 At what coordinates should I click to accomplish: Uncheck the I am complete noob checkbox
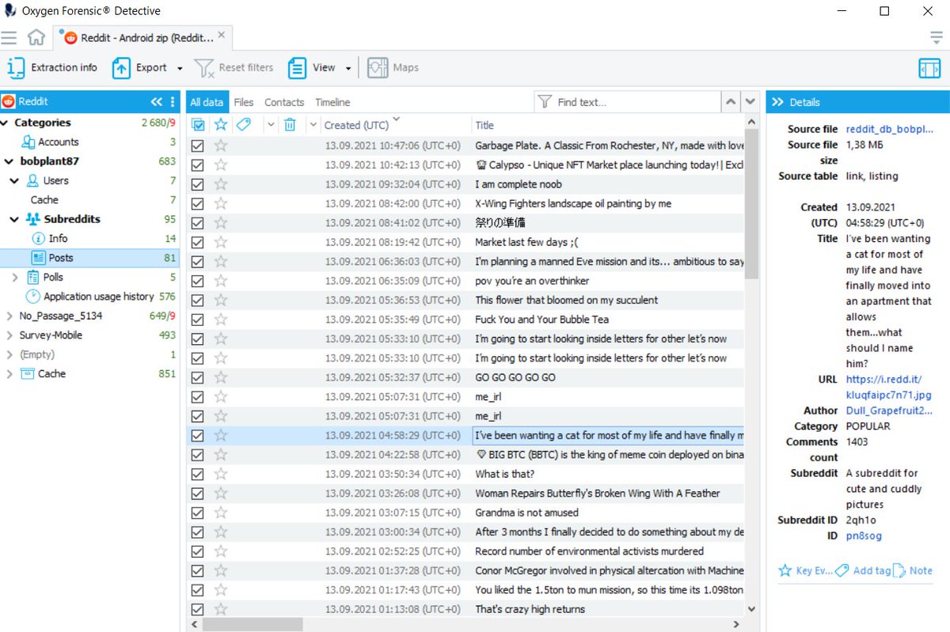click(198, 184)
